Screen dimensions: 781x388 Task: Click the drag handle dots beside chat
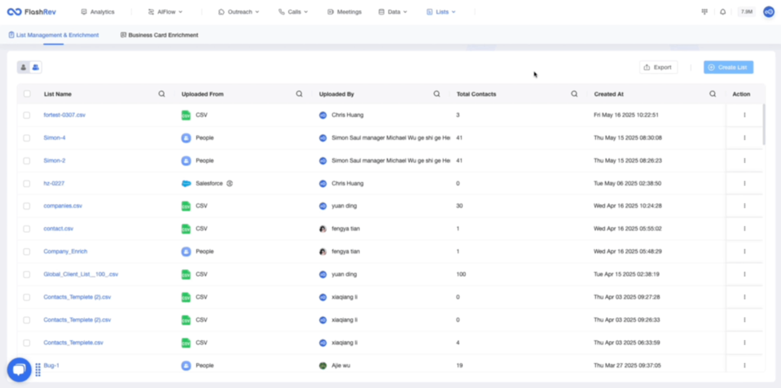pos(38,369)
